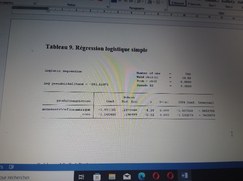The height and width of the screenshot is (181, 243).
Task: Click the 0.000 p-value in the _cons row
Action: coord(164,115)
